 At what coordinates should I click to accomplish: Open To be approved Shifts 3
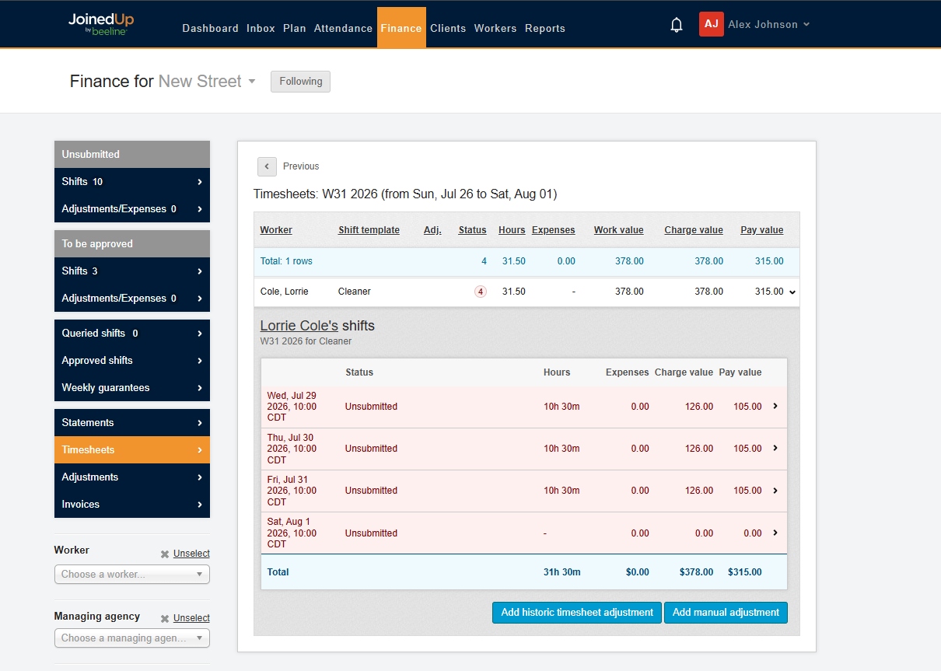coord(132,271)
